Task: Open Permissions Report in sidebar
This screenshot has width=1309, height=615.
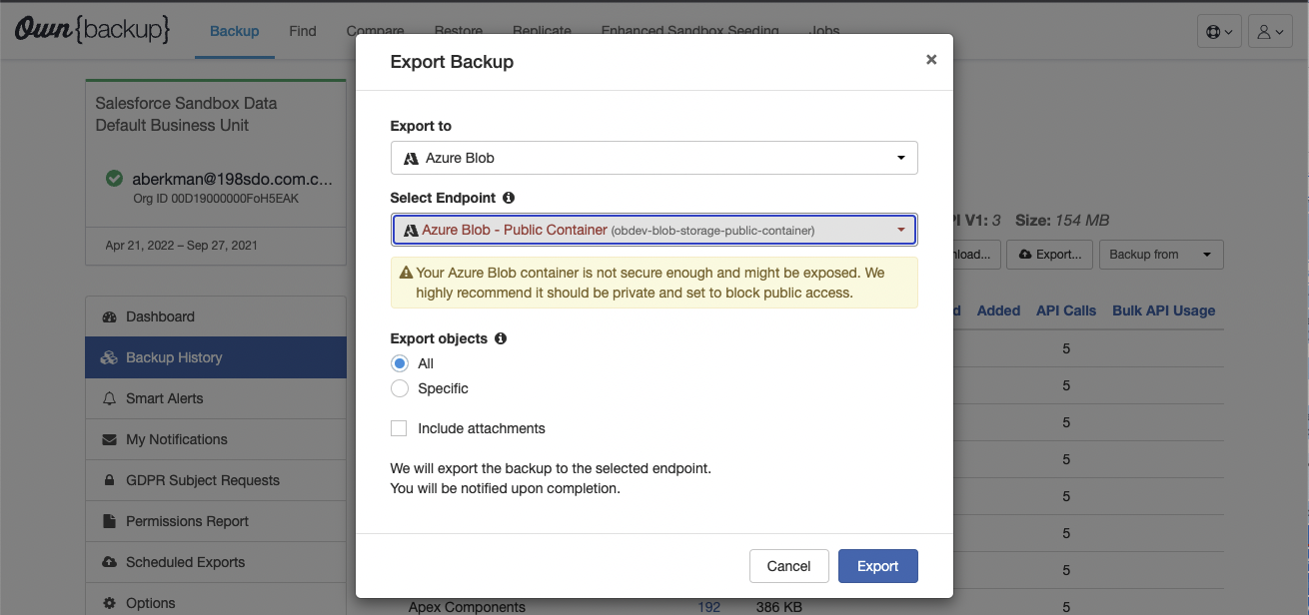Action: tap(216, 521)
